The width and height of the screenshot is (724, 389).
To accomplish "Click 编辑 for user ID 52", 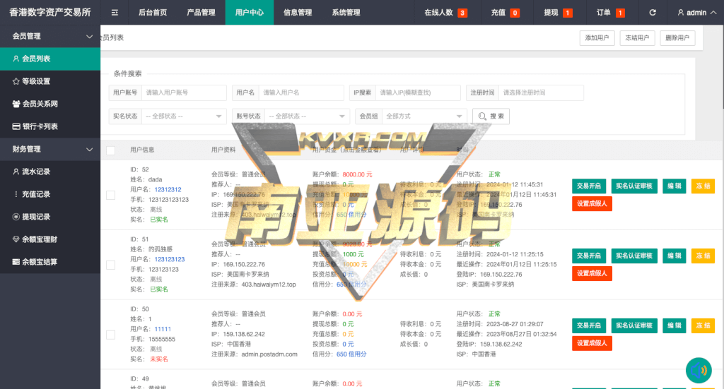I will [x=674, y=186].
